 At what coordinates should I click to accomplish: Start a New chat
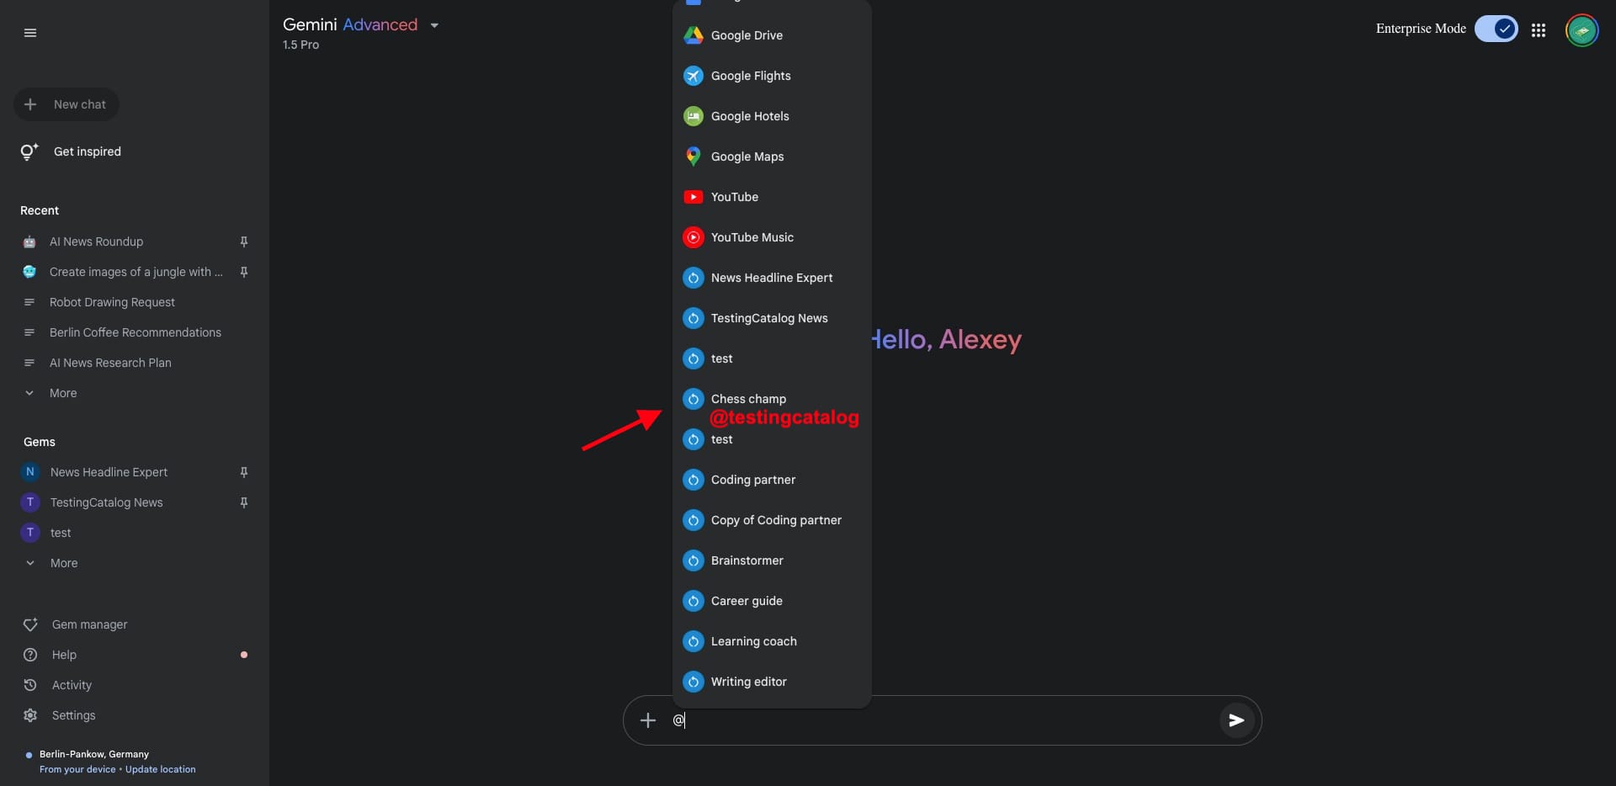pos(66,104)
